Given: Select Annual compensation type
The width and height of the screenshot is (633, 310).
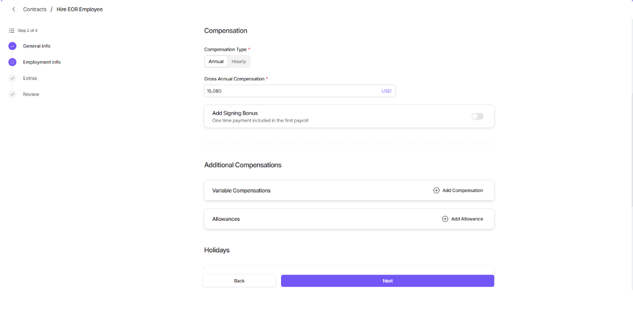Looking at the screenshot, I should pyautogui.click(x=216, y=62).
